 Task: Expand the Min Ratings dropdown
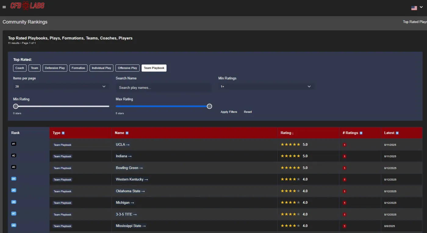point(266,87)
